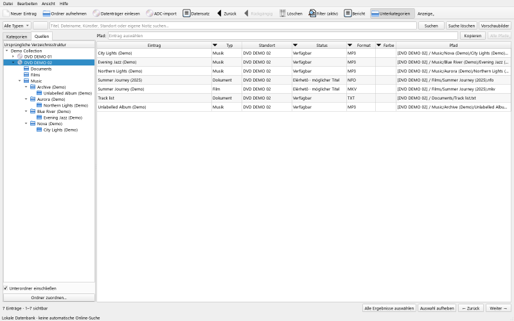The width and height of the screenshot is (514, 321).
Task: Click the Blue River (Demo) folder icon
Action: (33, 111)
